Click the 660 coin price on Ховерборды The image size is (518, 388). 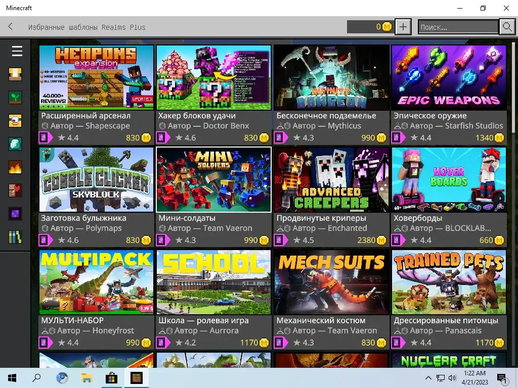(492, 240)
